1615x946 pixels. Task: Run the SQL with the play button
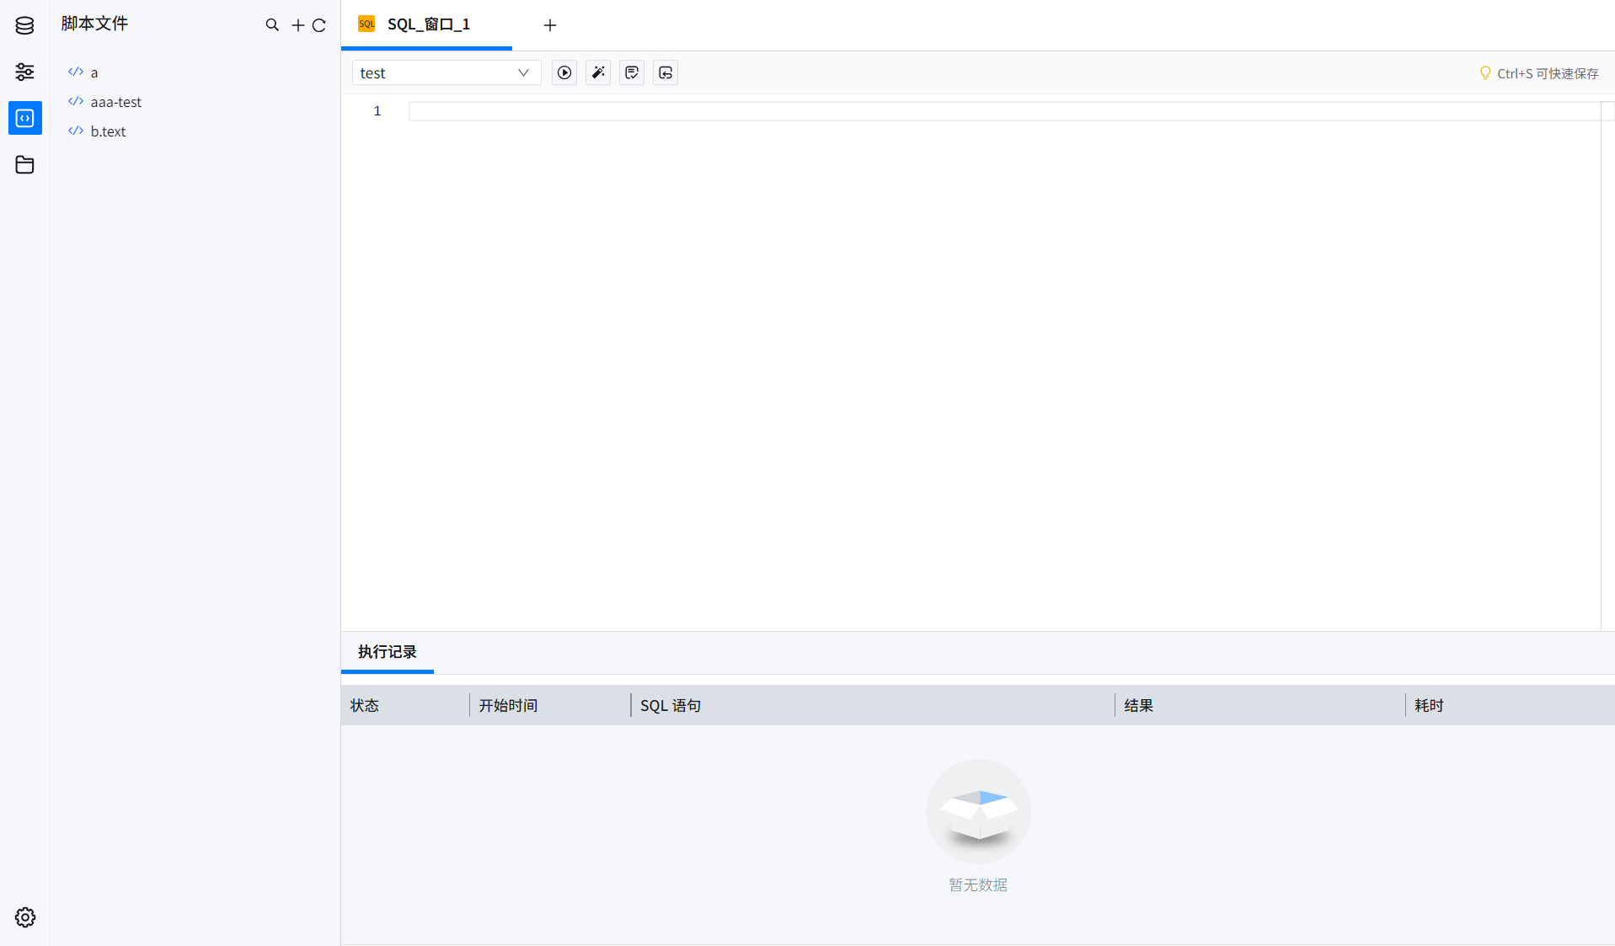[564, 73]
